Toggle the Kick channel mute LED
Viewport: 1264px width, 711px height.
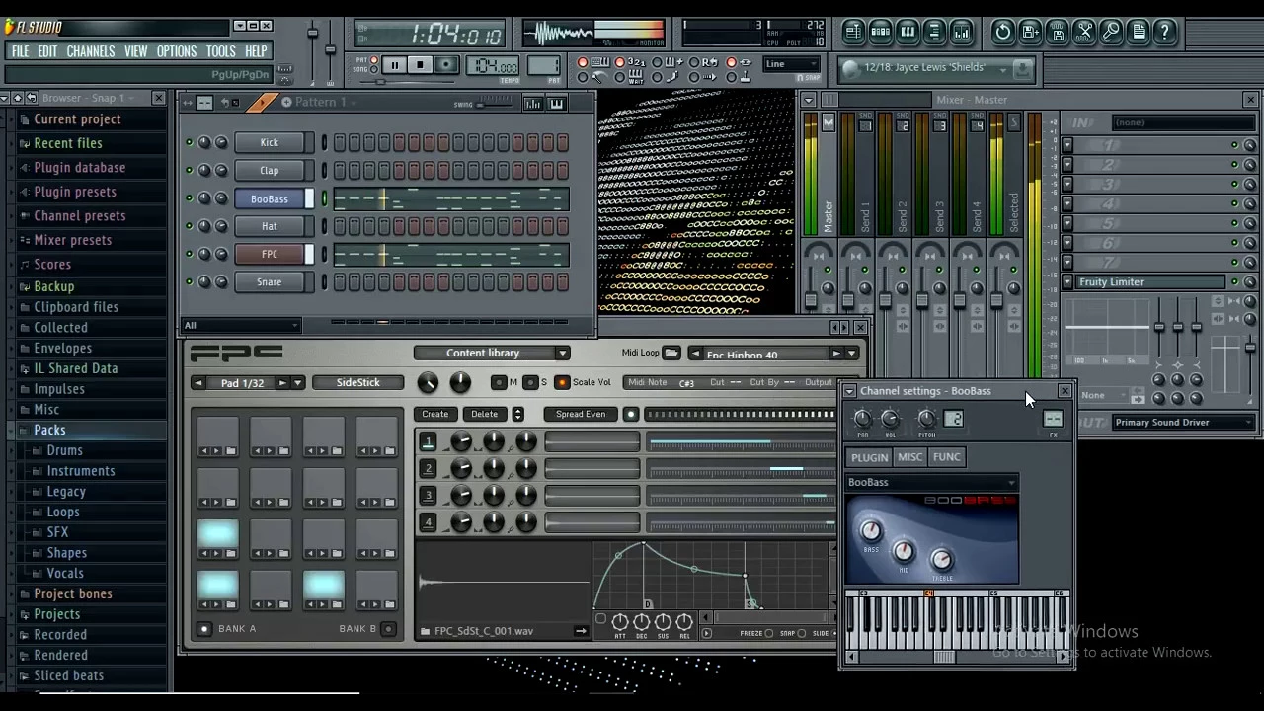point(189,143)
